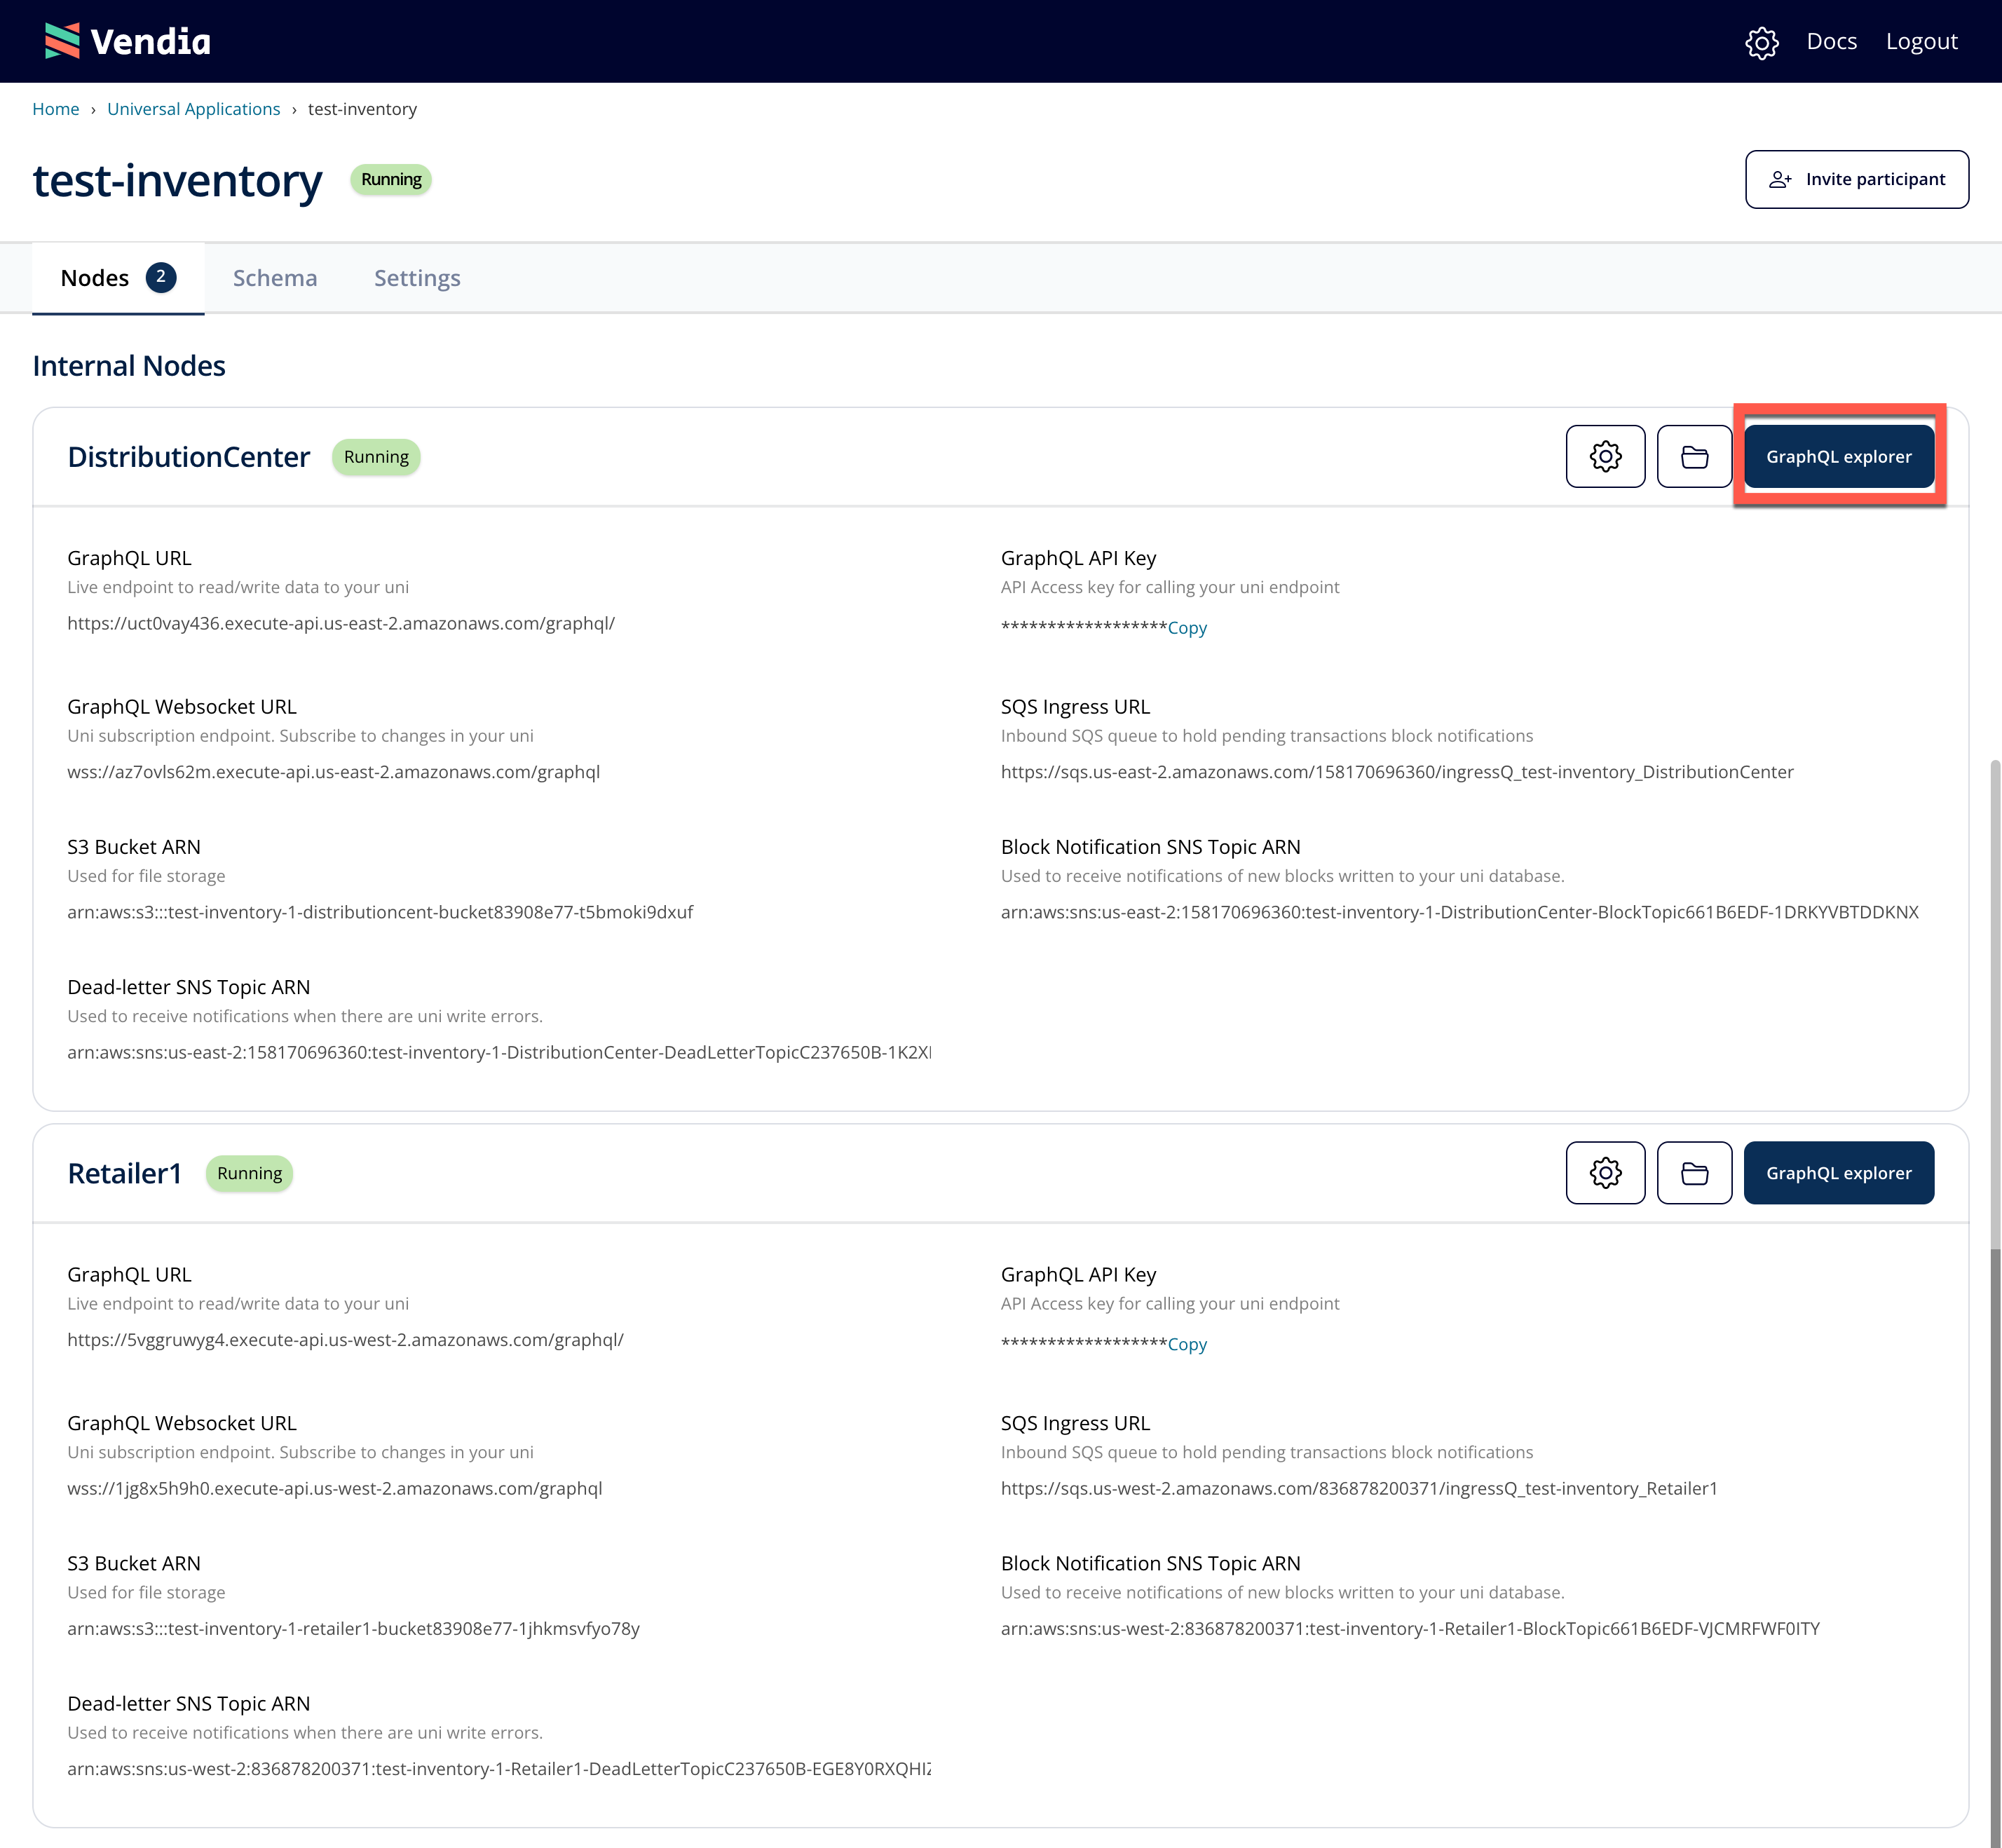Copy Retailer1 GraphQL API Key
Viewport: 2002px width, 1848px height.
pos(1187,1344)
